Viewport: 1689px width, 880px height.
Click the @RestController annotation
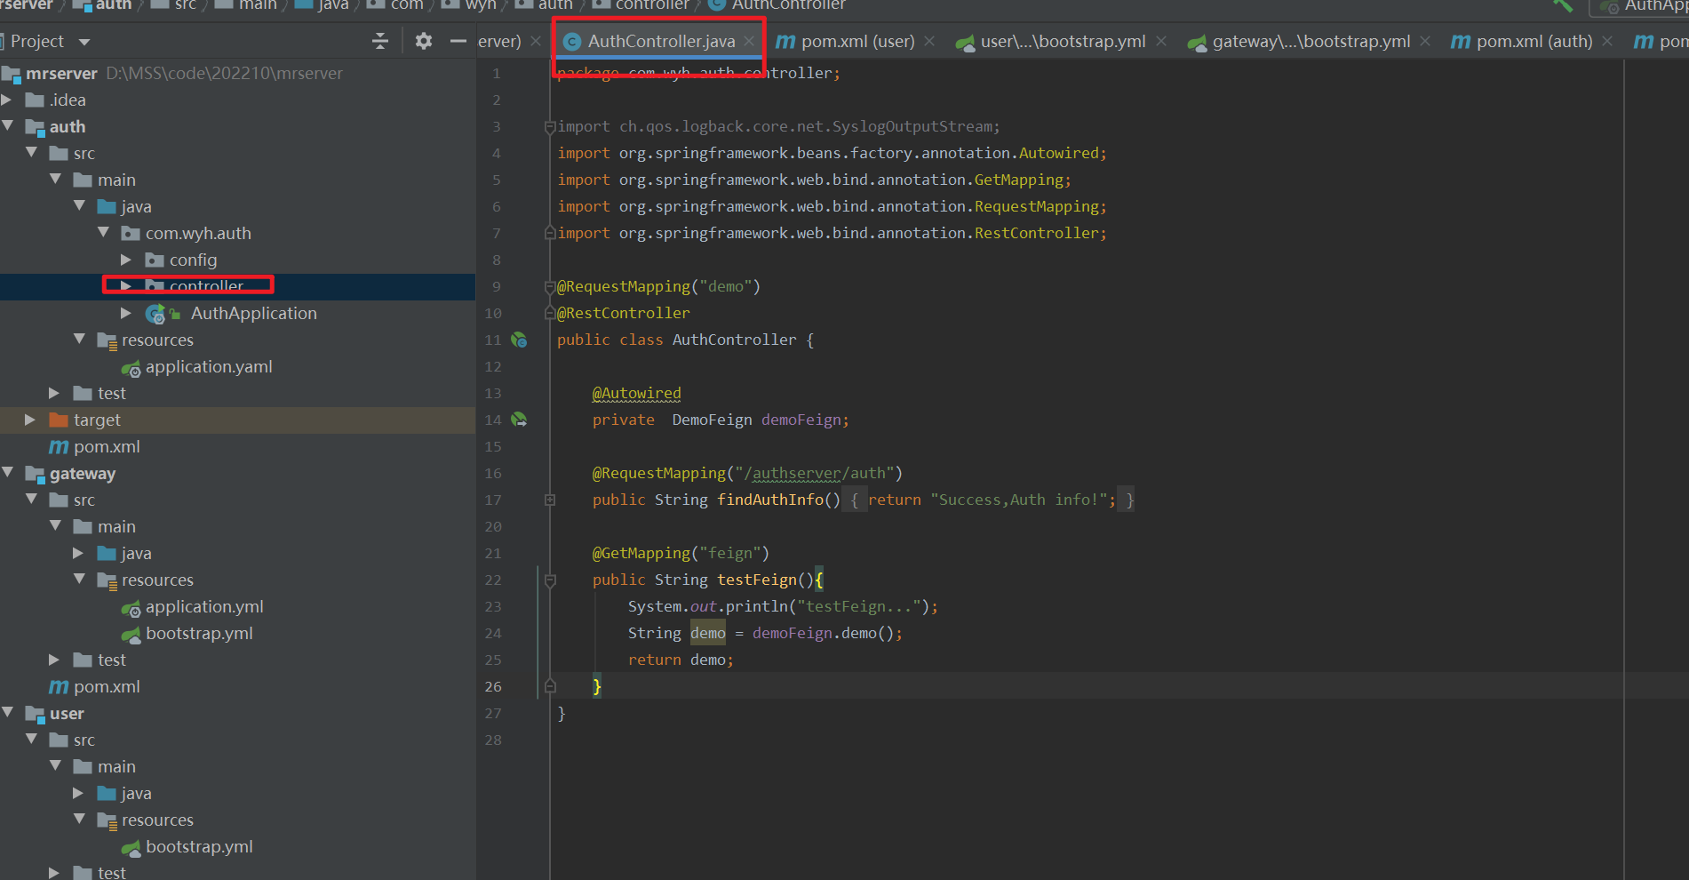click(x=623, y=313)
